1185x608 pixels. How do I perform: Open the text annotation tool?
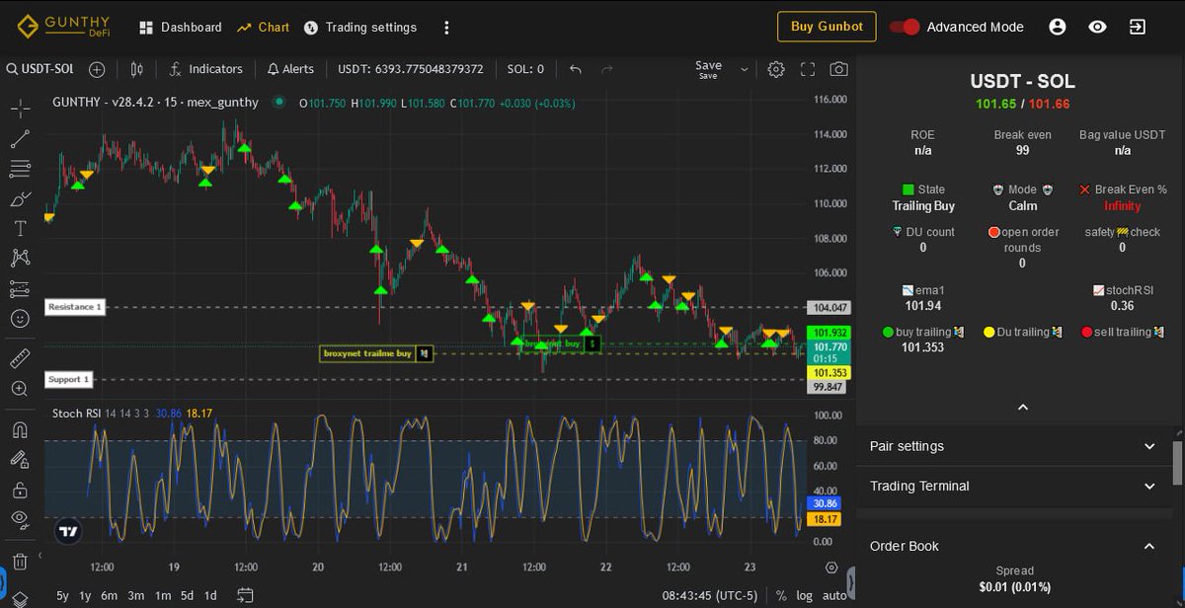pos(20,228)
